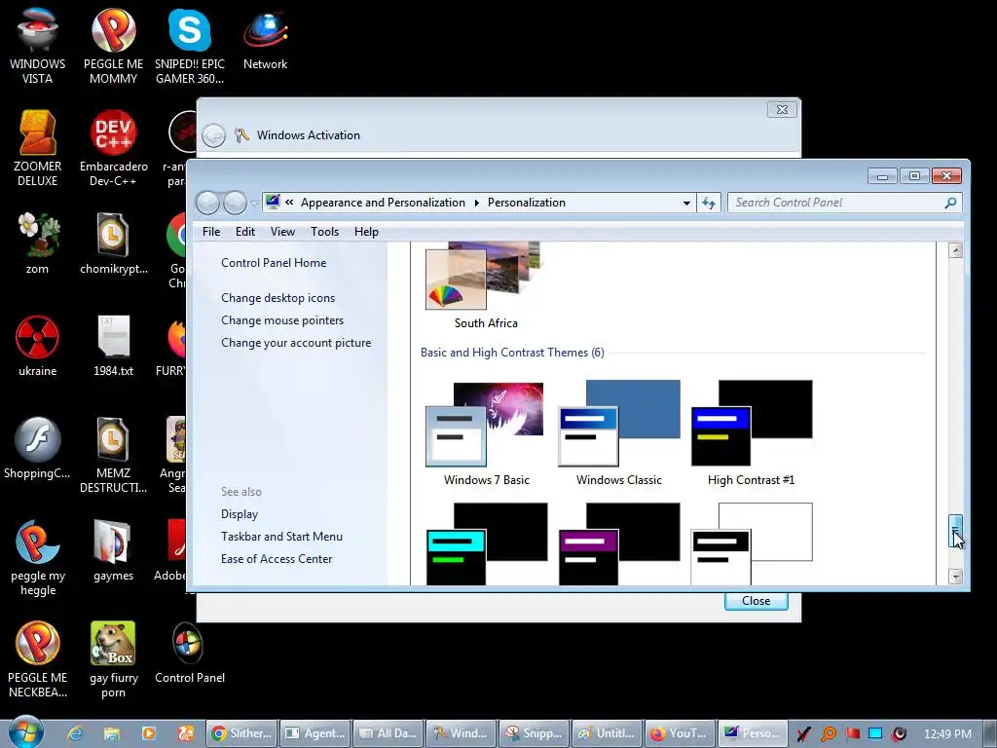This screenshot has height=748, width=997.
Task: Expand the breadcrumb chevrons at path start
Action: pos(289,203)
